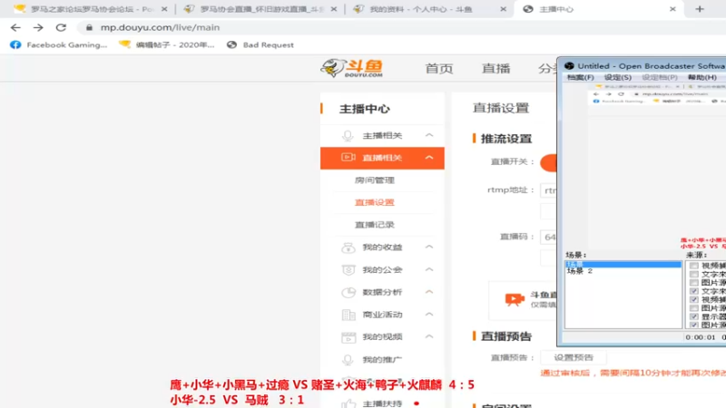The height and width of the screenshot is (408, 726).
Task: Click the browser back arrow
Action: pyautogui.click(x=15, y=28)
